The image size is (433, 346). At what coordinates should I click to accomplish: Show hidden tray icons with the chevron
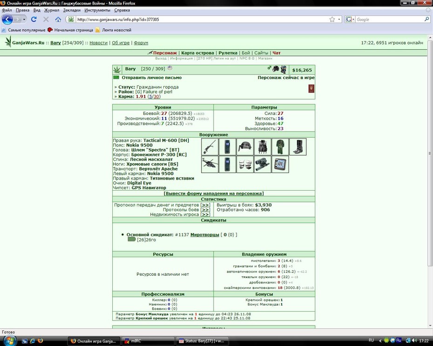pos(380,340)
